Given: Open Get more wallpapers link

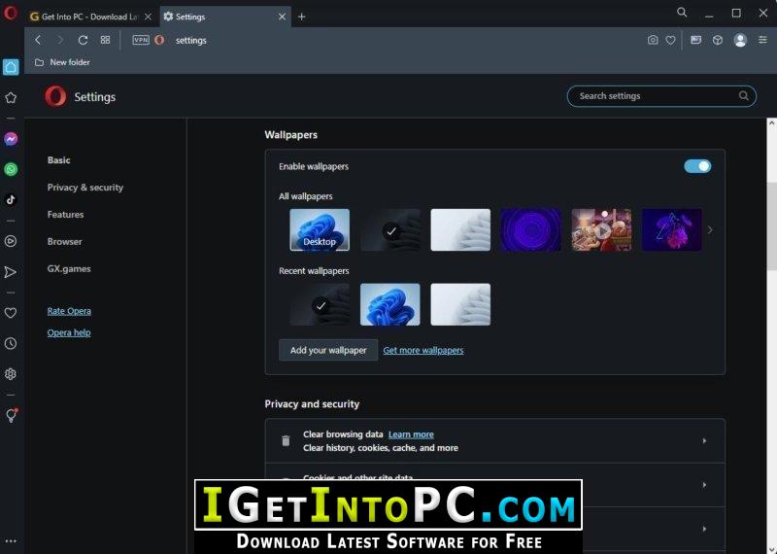Looking at the screenshot, I should point(423,350).
